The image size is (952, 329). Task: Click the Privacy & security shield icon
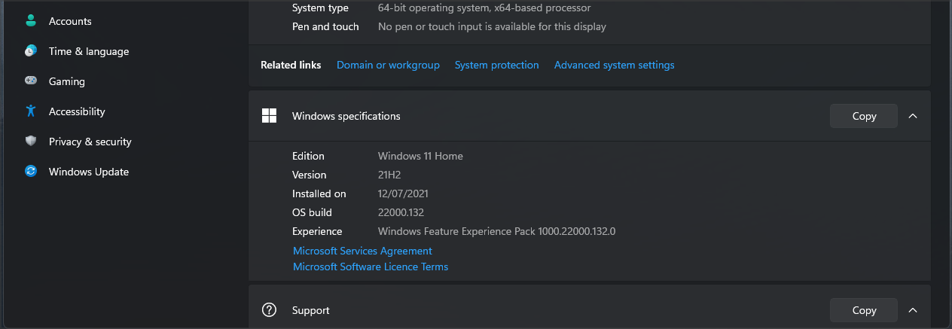[31, 142]
